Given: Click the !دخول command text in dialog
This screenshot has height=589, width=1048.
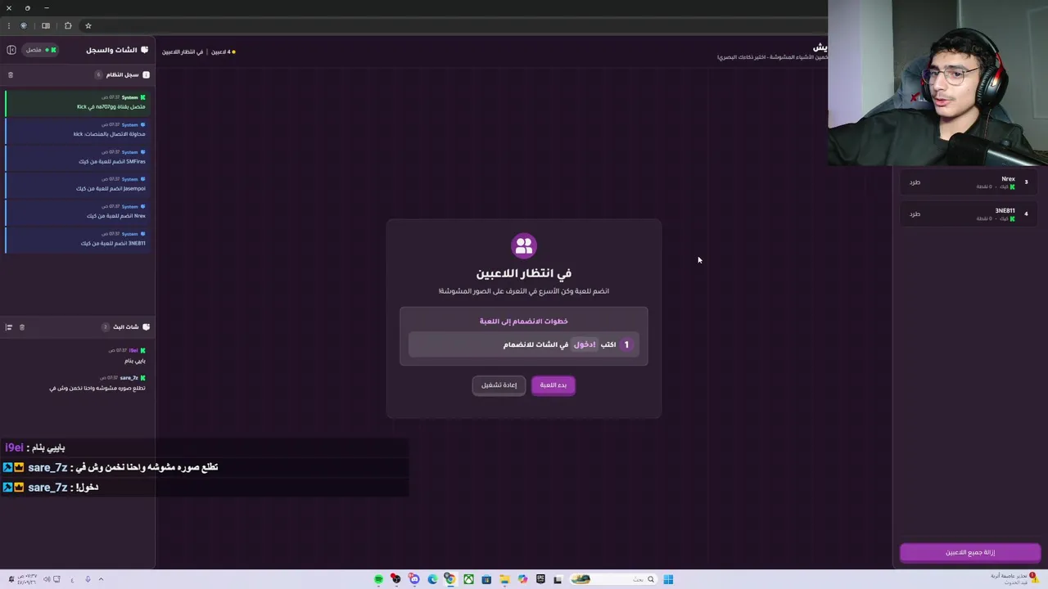Looking at the screenshot, I should 585,344.
